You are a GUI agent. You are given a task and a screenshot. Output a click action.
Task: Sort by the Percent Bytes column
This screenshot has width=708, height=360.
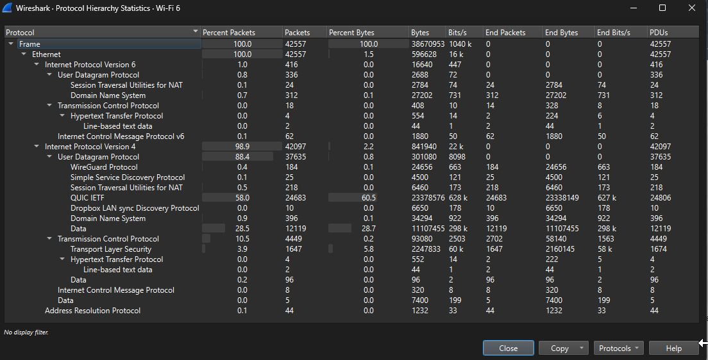(x=368, y=33)
